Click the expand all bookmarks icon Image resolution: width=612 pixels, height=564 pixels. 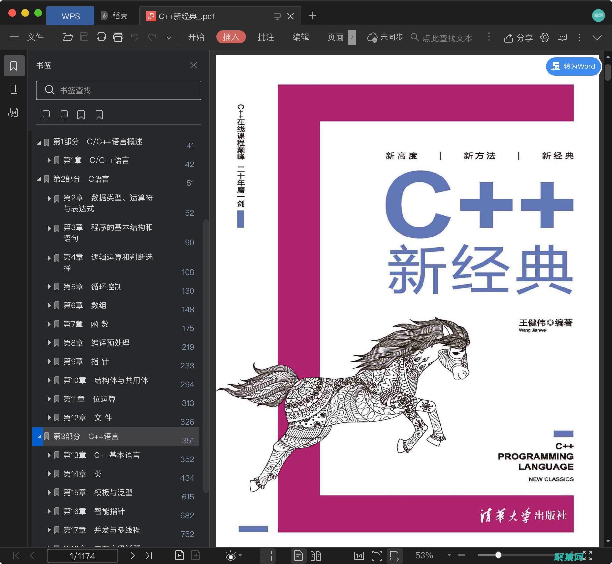tap(45, 115)
